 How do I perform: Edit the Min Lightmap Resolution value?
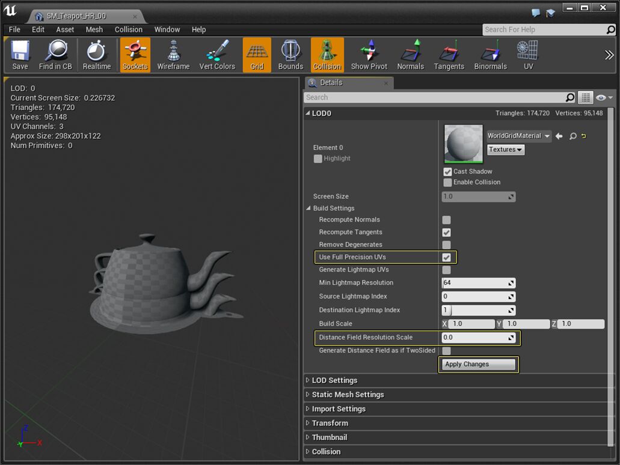(x=475, y=282)
